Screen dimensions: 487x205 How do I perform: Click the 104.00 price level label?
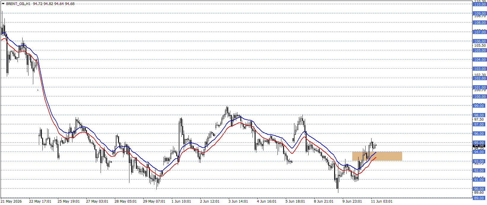tap(480, 60)
